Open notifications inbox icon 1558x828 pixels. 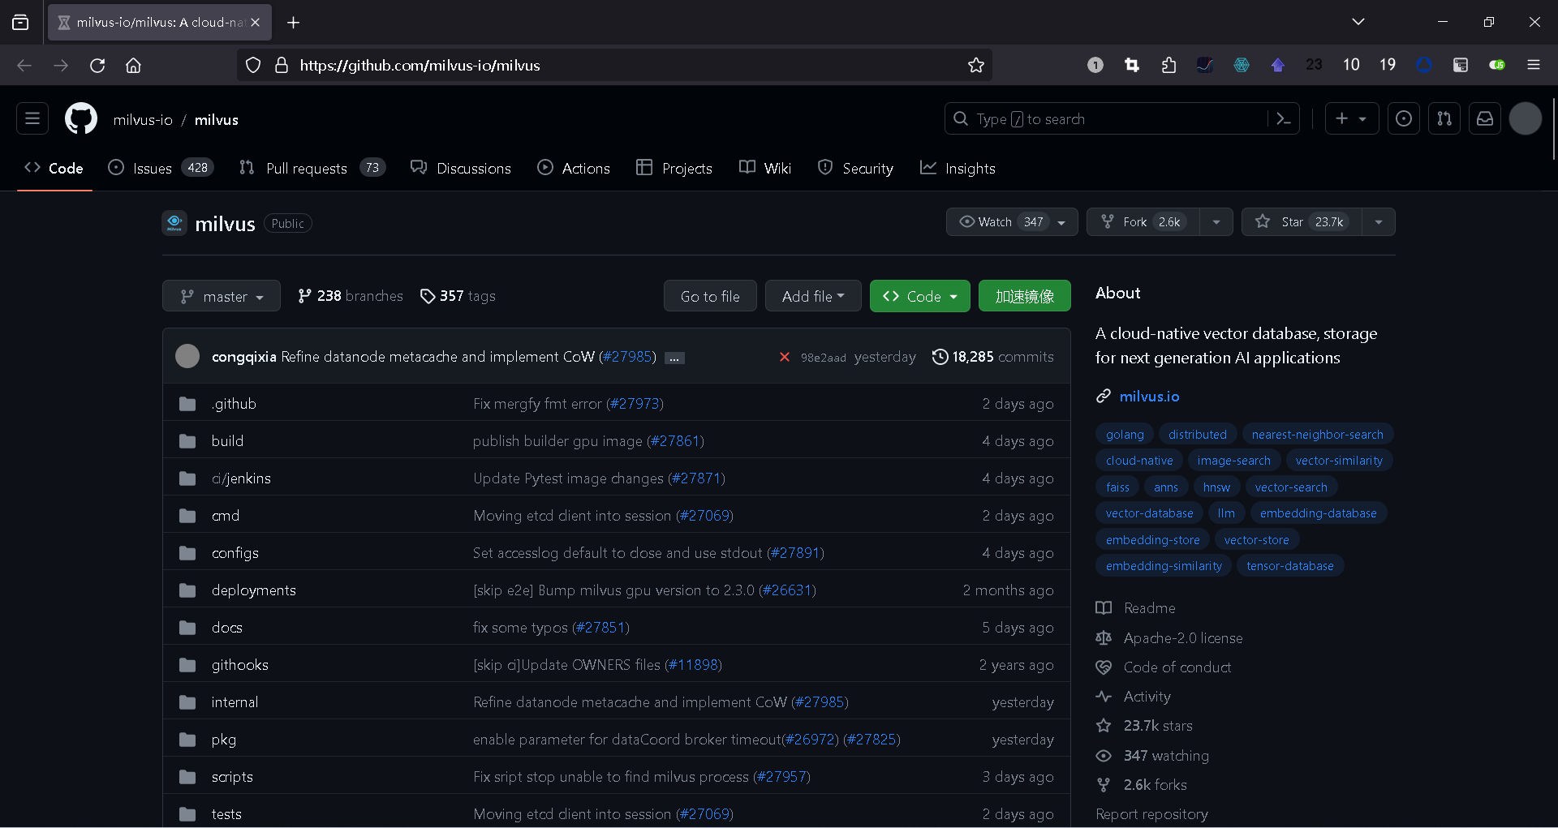click(x=1484, y=119)
